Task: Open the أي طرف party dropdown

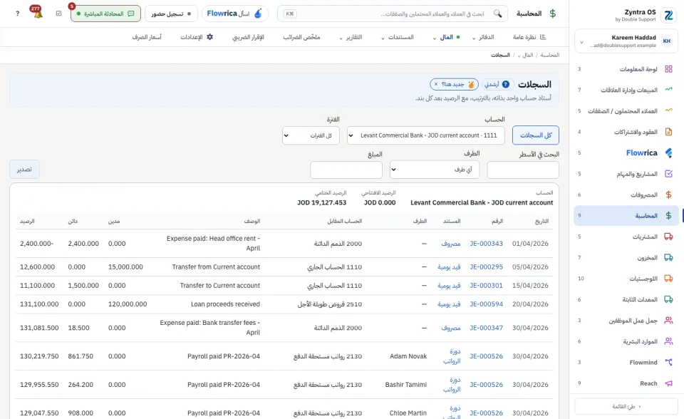Action: (435, 170)
